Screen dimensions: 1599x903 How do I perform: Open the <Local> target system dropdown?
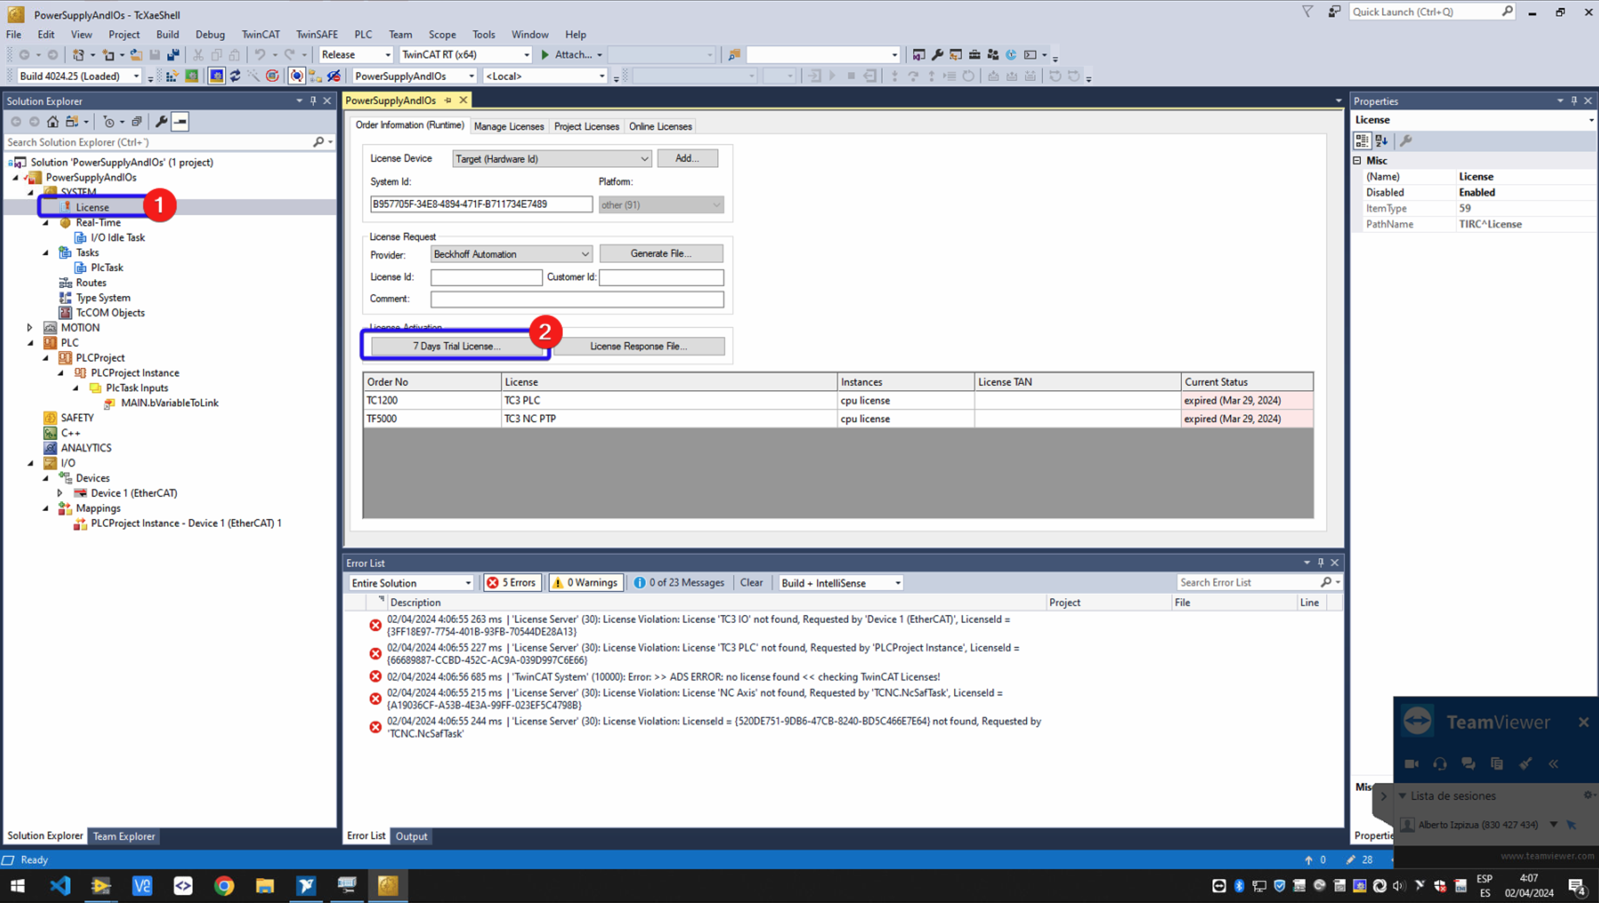[x=544, y=76]
